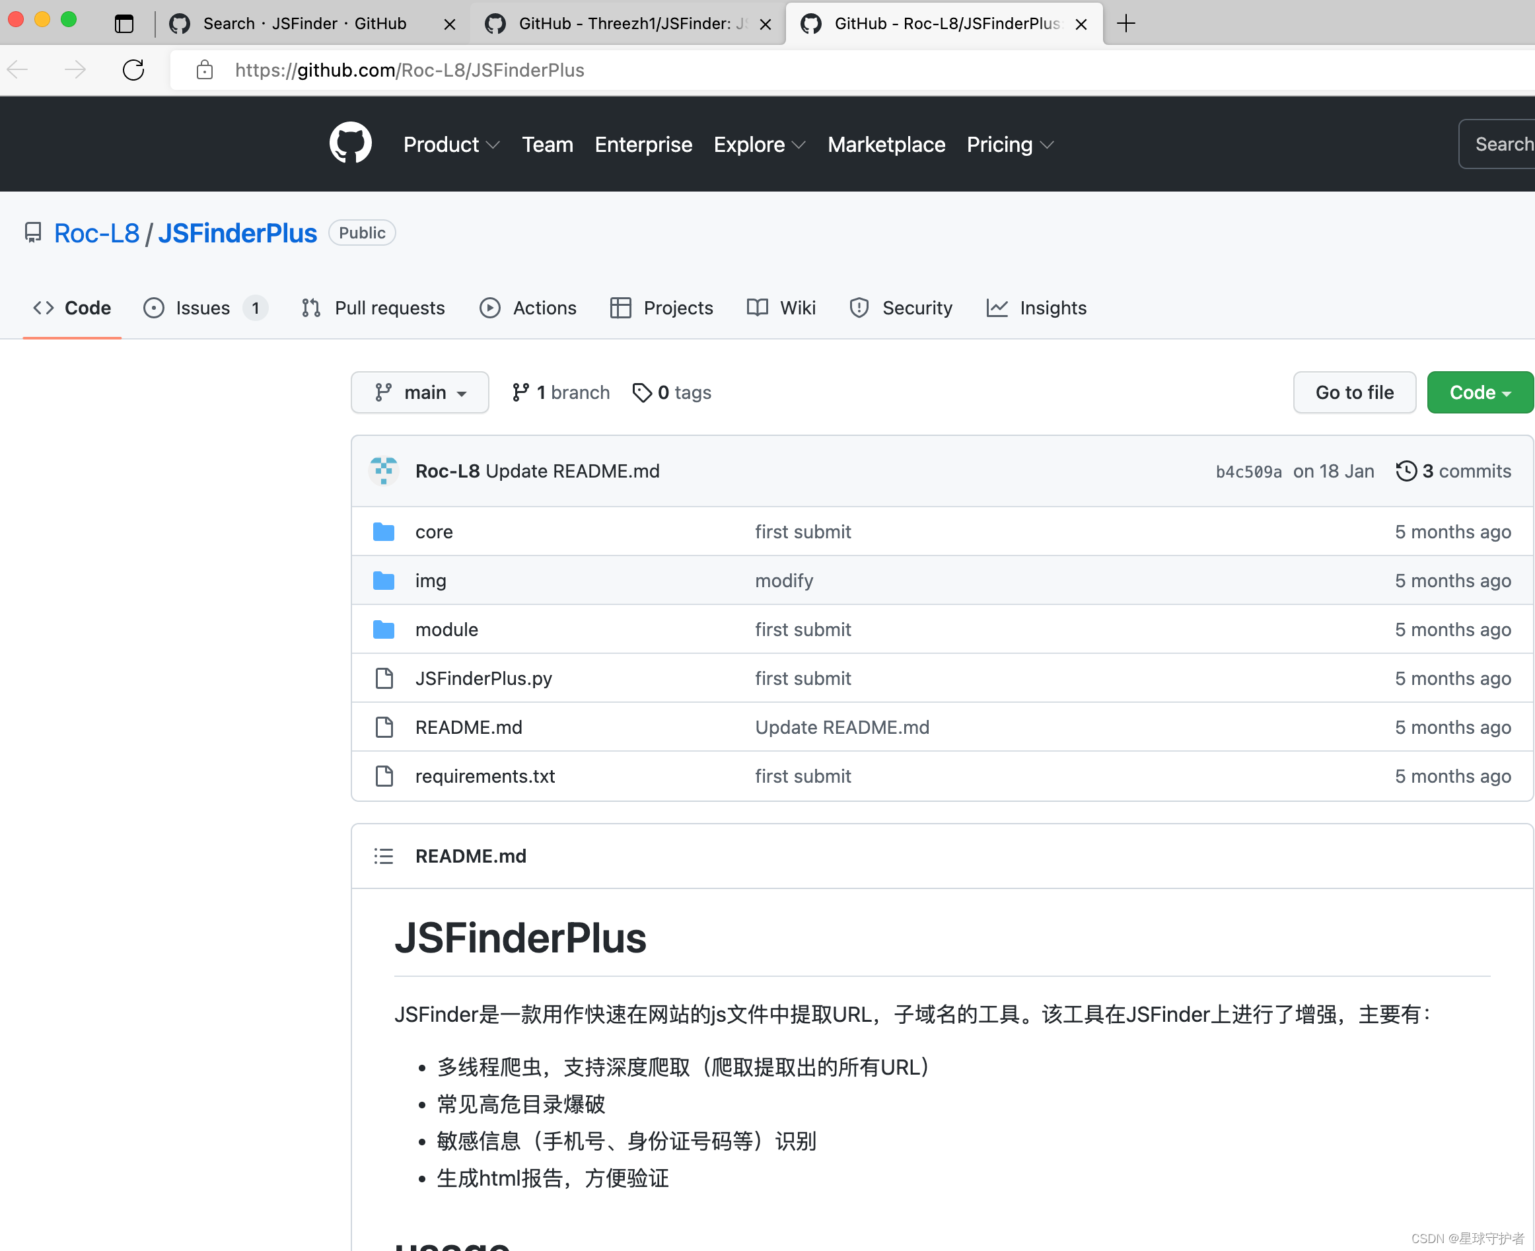Expand the Product menu in header
Image resolution: width=1535 pixels, height=1251 pixels.
pos(452,145)
